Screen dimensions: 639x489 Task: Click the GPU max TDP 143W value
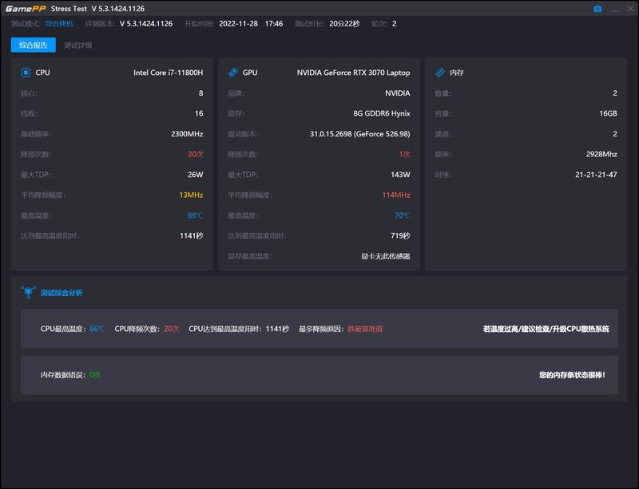(x=400, y=174)
